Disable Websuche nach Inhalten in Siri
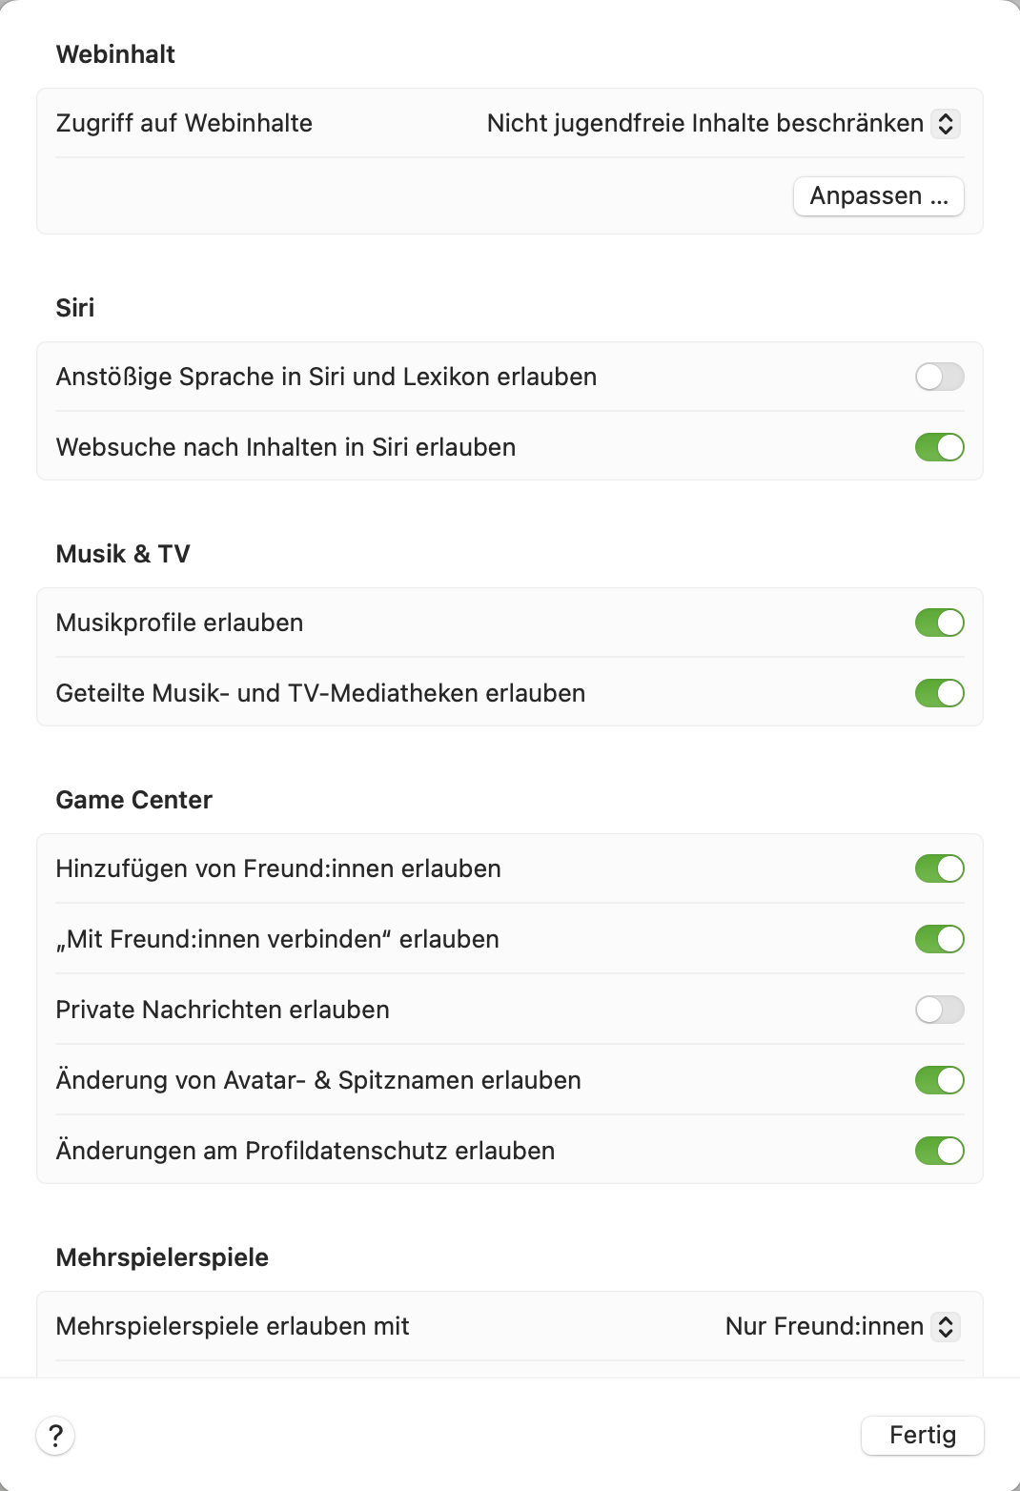1020x1491 pixels. point(939,447)
